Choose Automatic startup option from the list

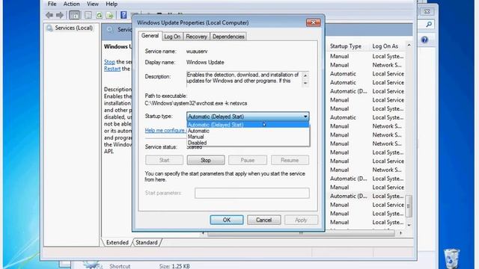coord(248,131)
